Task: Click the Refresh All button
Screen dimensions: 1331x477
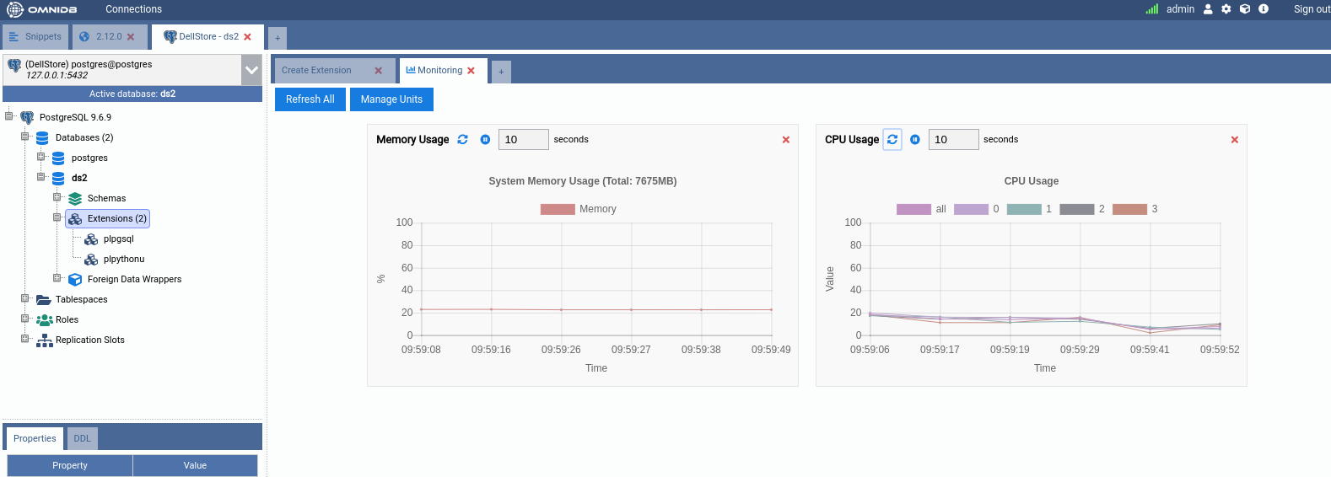Action: pos(310,99)
